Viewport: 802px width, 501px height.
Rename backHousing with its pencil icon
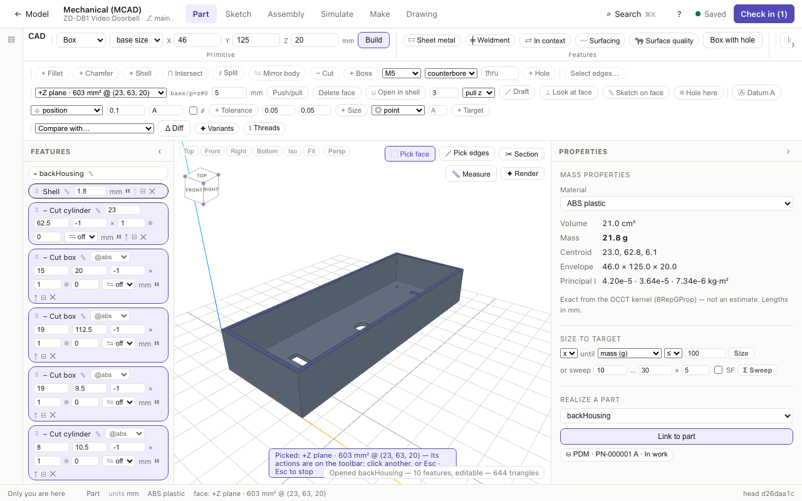point(91,173)
